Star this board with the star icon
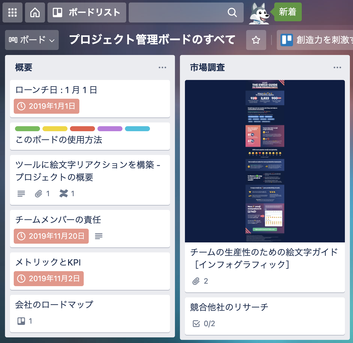Viewport: 353px width, 343px height. pos(256,40)
